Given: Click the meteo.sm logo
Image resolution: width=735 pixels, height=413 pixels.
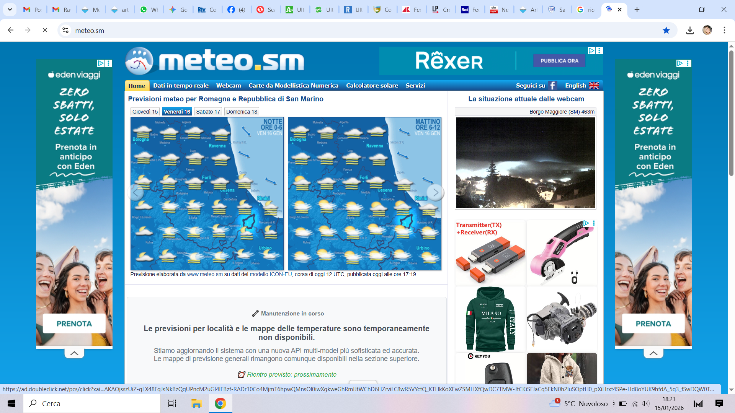Looking at the screenshot, I should tap(215, 61).
